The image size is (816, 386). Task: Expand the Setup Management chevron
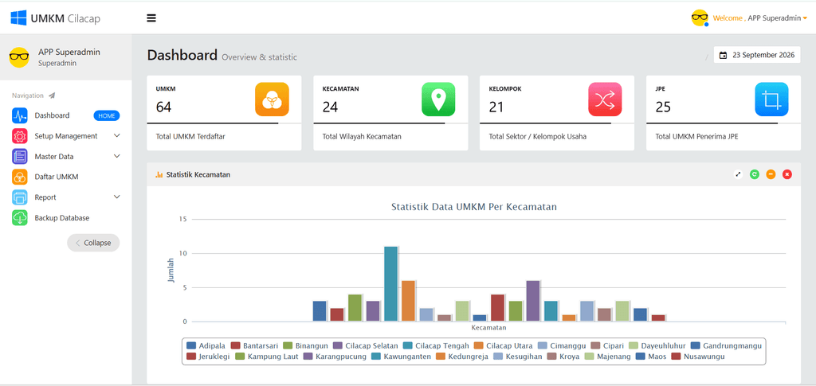tap(117, 135)
